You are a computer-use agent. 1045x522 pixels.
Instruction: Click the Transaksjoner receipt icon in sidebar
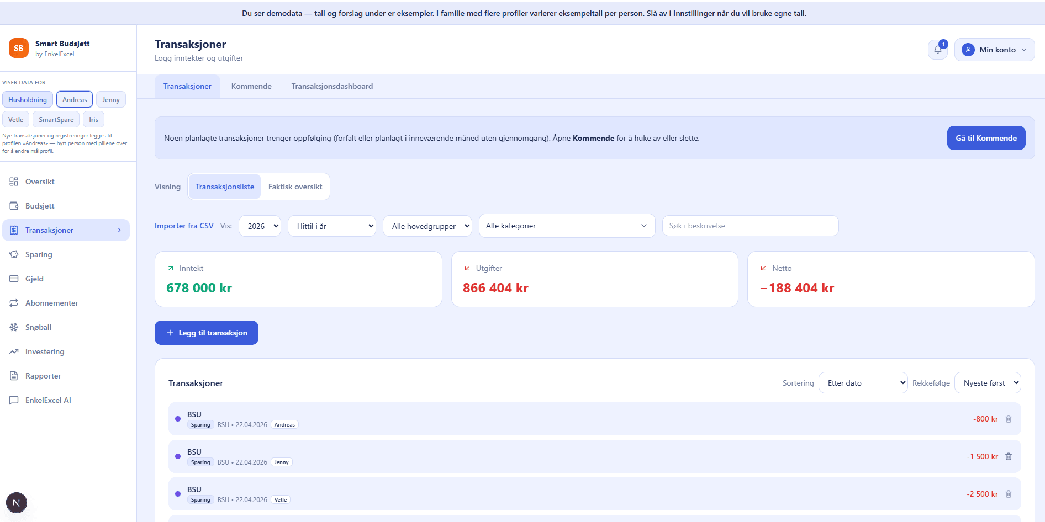coord(14,230)
